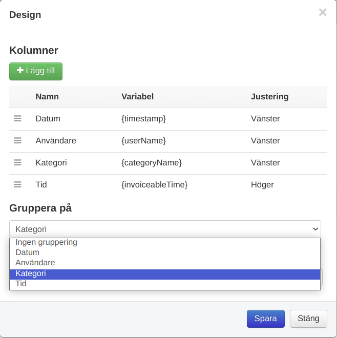Open the {timestamp} variable cell

pos(143,118)
